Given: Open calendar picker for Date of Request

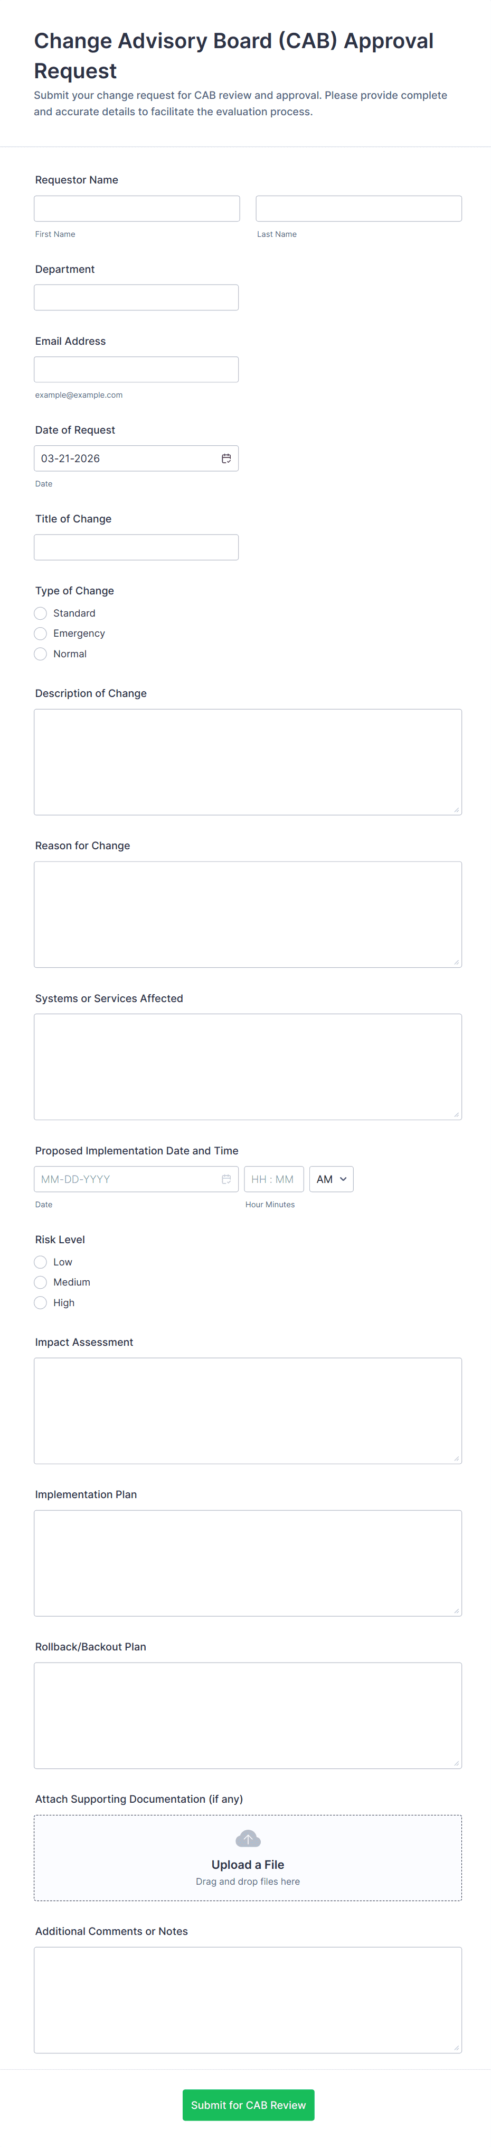Looking at the screenshot, I should 225,458.
